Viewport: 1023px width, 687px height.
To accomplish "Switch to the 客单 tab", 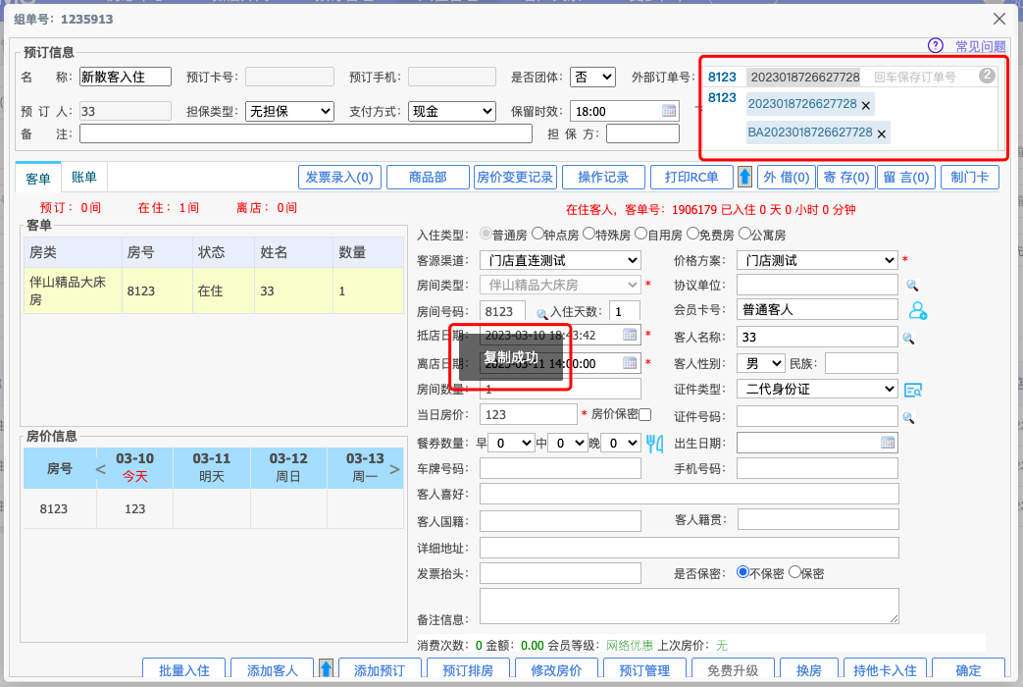I will tap(38, 179).
